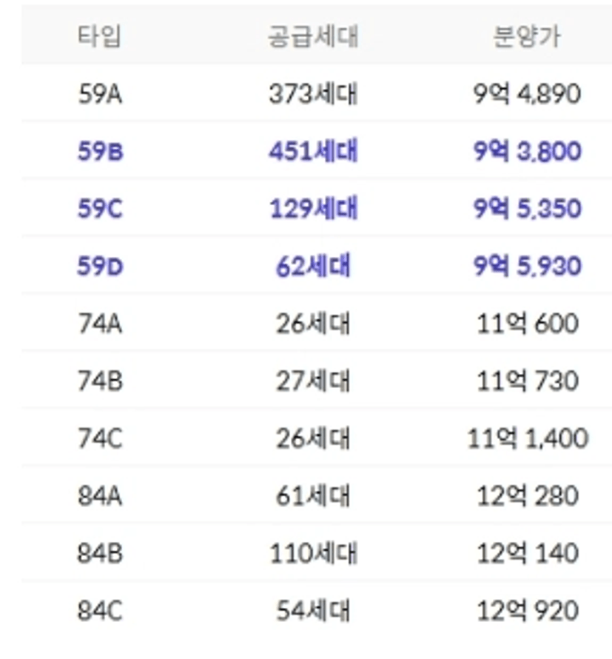Open the highlighted 59B type link

pos(100,152)
